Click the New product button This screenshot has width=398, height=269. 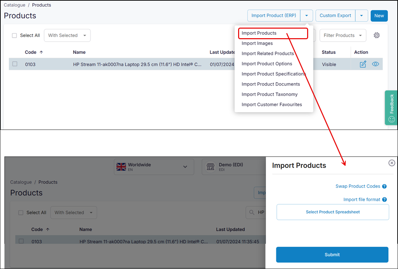379,16
